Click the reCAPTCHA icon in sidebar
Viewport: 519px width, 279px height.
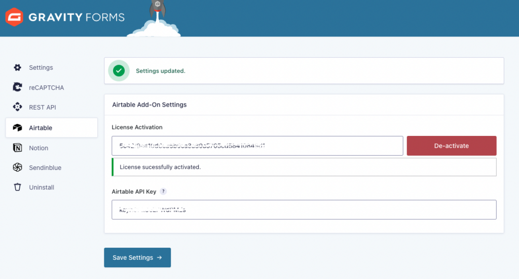pyautogui.click(x=18, y=87)
